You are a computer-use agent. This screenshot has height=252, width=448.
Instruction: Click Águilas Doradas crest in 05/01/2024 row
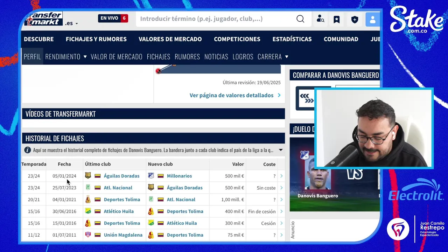88,176
